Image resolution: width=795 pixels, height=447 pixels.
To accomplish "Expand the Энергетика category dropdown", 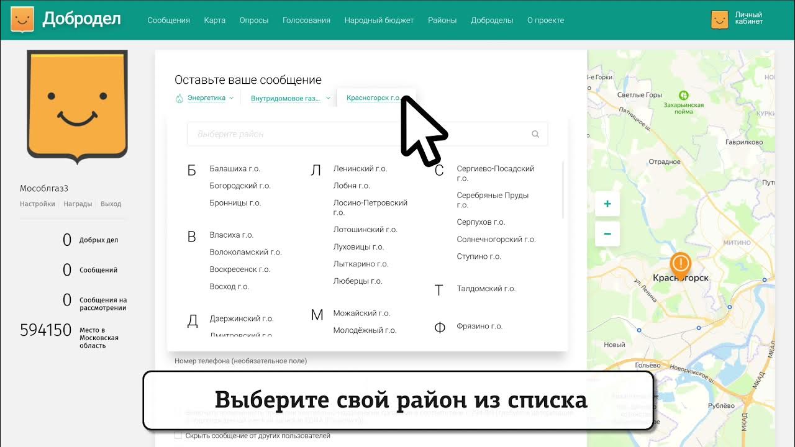I will (210, 98).
